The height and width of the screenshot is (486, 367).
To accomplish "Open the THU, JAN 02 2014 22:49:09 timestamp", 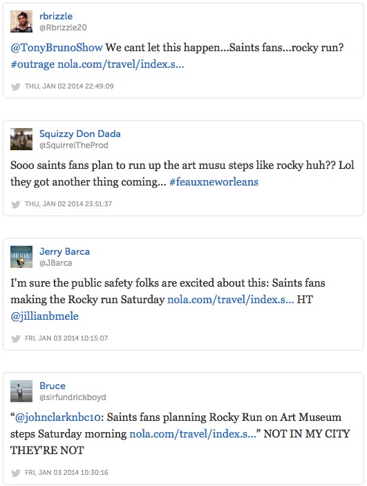I will pyautogui.click(x=69, y=86).
